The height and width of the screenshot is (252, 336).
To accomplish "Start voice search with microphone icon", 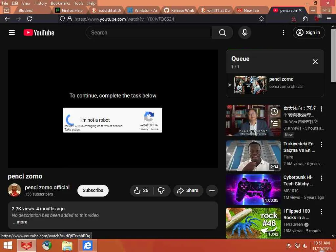I will coord(244,32).
